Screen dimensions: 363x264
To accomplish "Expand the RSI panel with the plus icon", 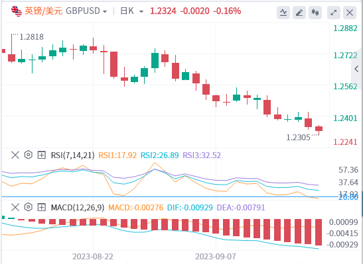I will pos(41,155).
